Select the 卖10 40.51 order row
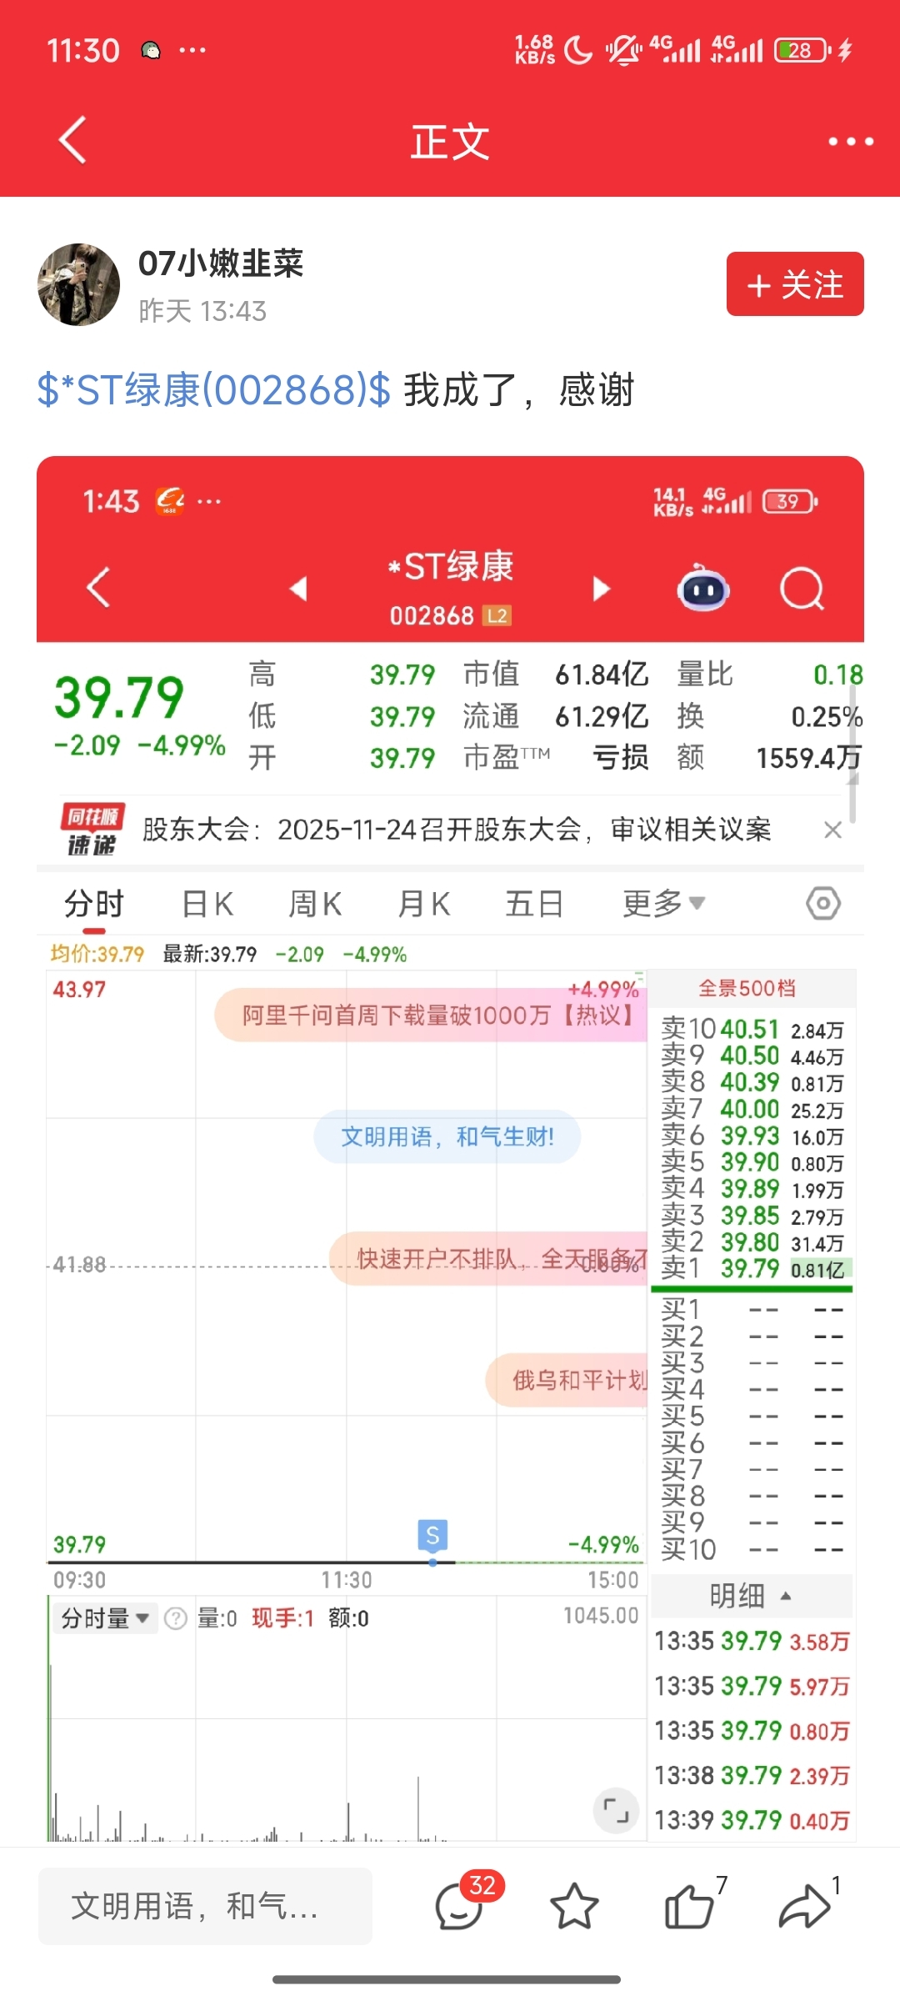 click(752, 1029)
